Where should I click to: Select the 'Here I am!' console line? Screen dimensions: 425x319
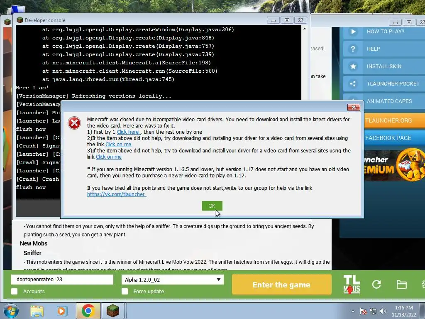pyautogui.click(x=32, y=88)
